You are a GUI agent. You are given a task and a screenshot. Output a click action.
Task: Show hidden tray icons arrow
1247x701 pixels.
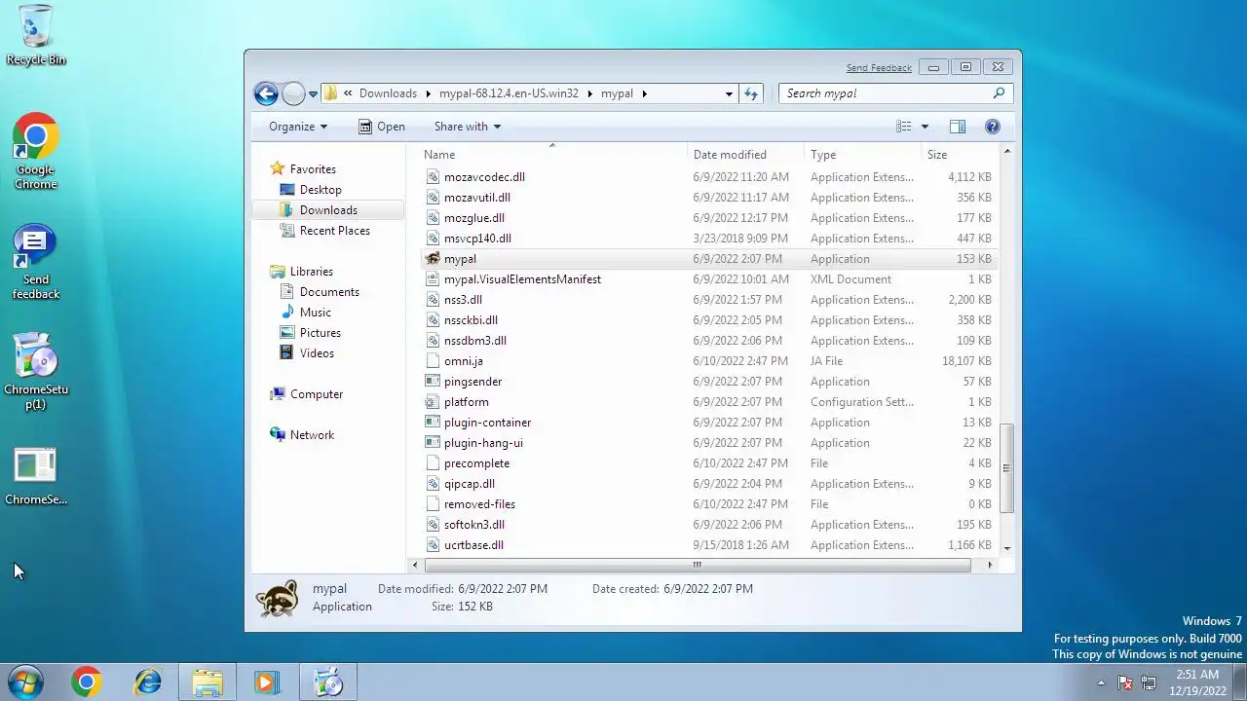[1102, 683]
